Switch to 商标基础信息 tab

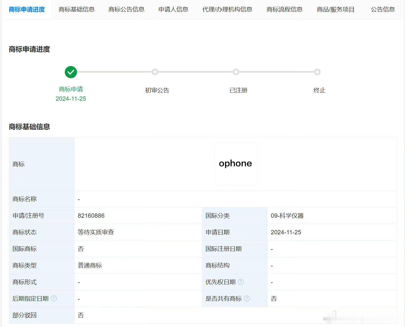pyautogui.click(x=76, y=9)
